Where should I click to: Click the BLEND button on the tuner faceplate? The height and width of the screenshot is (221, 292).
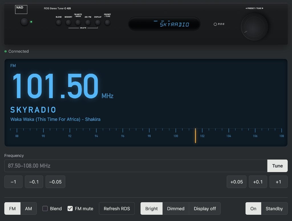point(59,23)
